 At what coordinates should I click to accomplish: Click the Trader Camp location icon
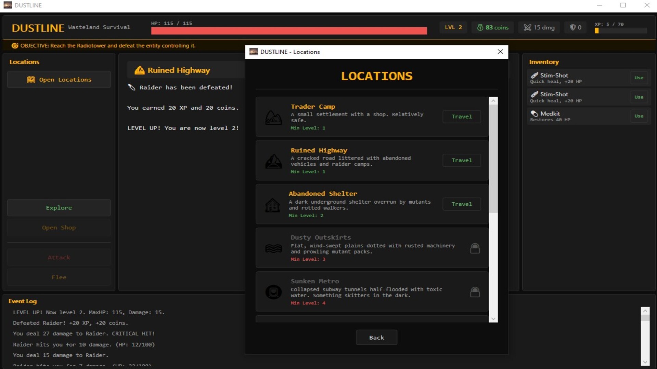point(273,117)
